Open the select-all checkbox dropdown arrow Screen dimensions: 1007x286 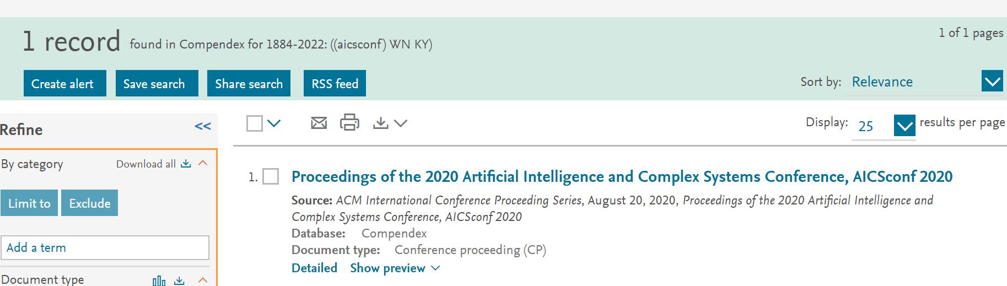click(x=274, y=123)
